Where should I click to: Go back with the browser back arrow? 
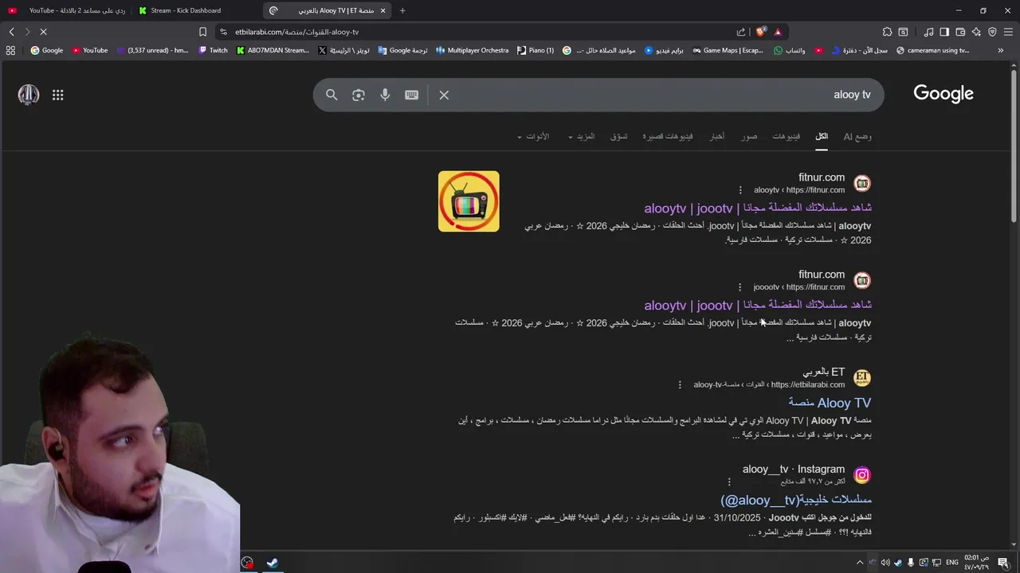(x=11, y=32)
